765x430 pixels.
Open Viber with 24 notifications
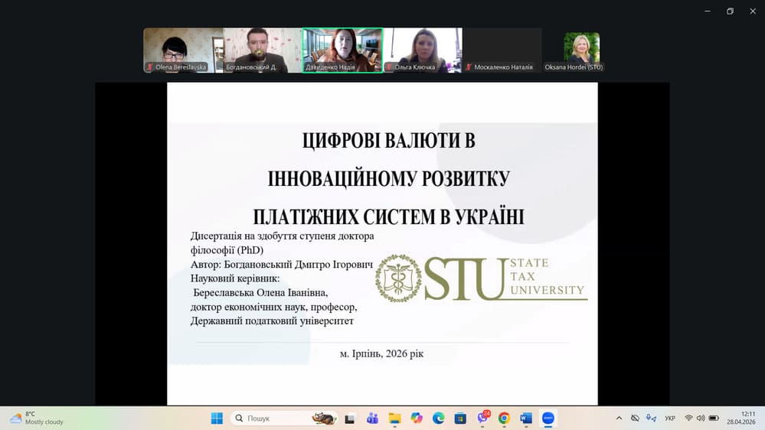(x=482, y=419)
